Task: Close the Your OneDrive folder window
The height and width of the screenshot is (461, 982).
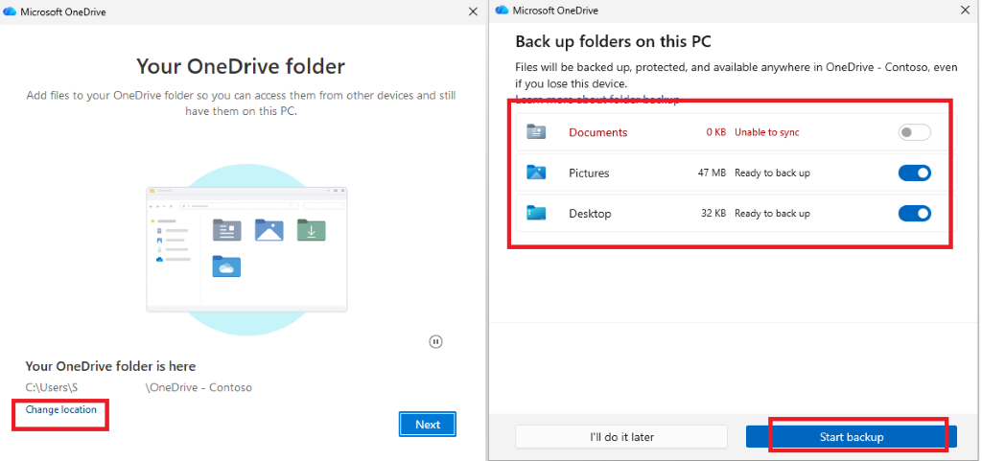Action: pyautogui.click(x=474, y=12)
